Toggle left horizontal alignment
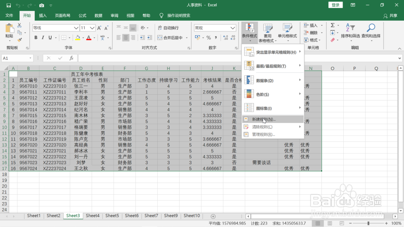 (118, 38)
